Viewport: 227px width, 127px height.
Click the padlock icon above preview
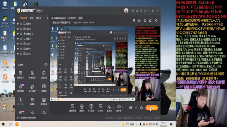click(x=139, y=20)
